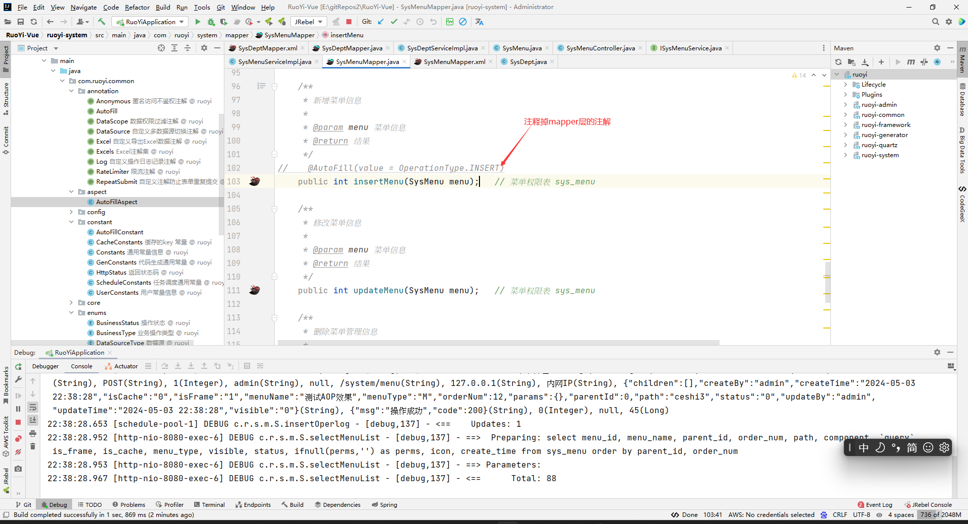Open the RuoYiApplication run configuration dropdown
This screenshot has width=968, height=524.
pyautogui.click(x=150, y=22)
